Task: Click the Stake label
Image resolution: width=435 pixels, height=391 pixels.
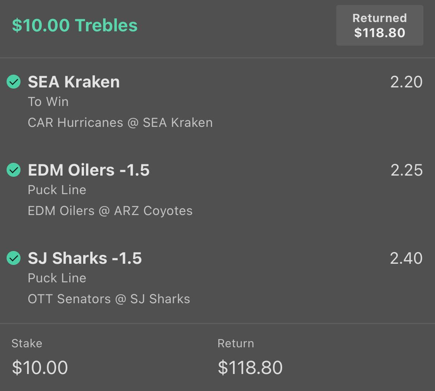Action: click(27, 343)
